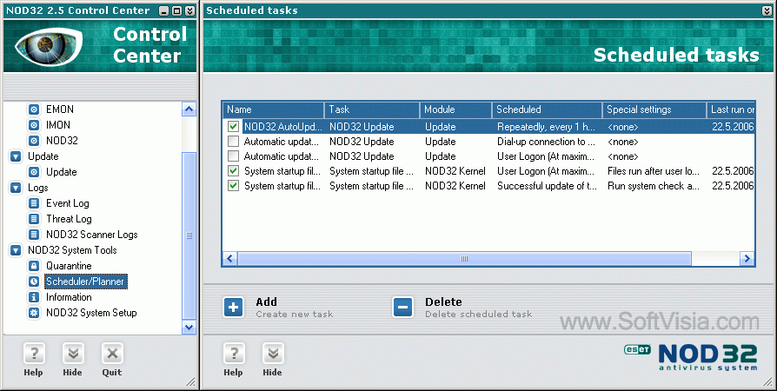Screen dimensions: 777x391
Task: Collapse the NOD32 System Tools section
Action: [x=16, y=250]
